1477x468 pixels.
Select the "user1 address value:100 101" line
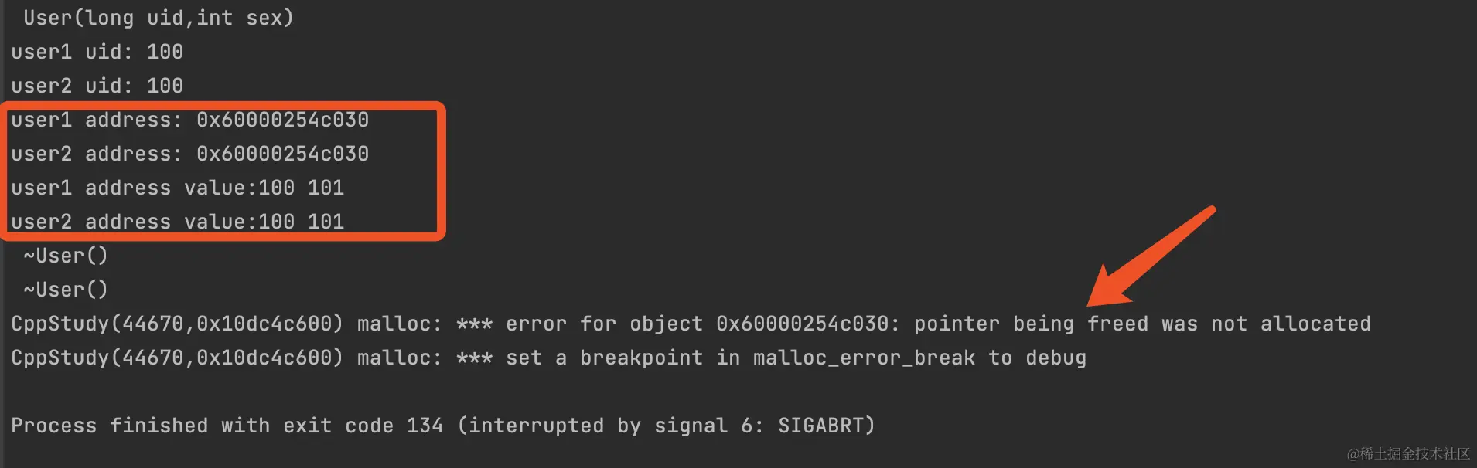point(177,188)
